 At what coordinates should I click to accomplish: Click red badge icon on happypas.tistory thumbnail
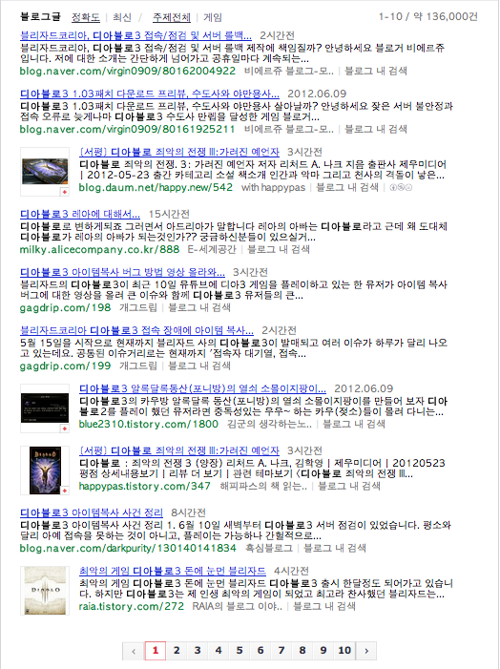[64, 491]
